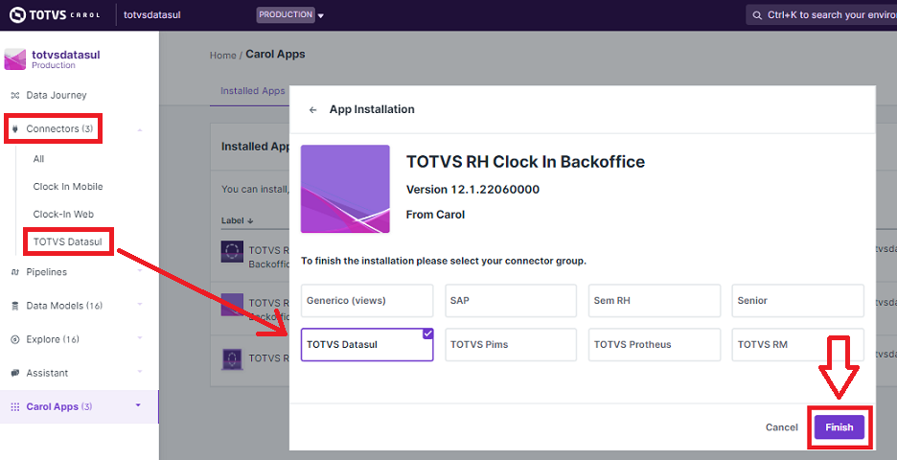Click the Cancel button
This screenshot has width=897, height=460.
781,427
